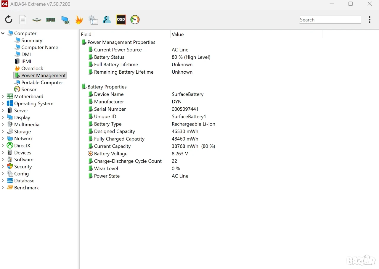Image resolution: width=379 pixels, height=269 pixels.
Task: Open the Sensor gauge toolbar icon
Action: point(135,20)
